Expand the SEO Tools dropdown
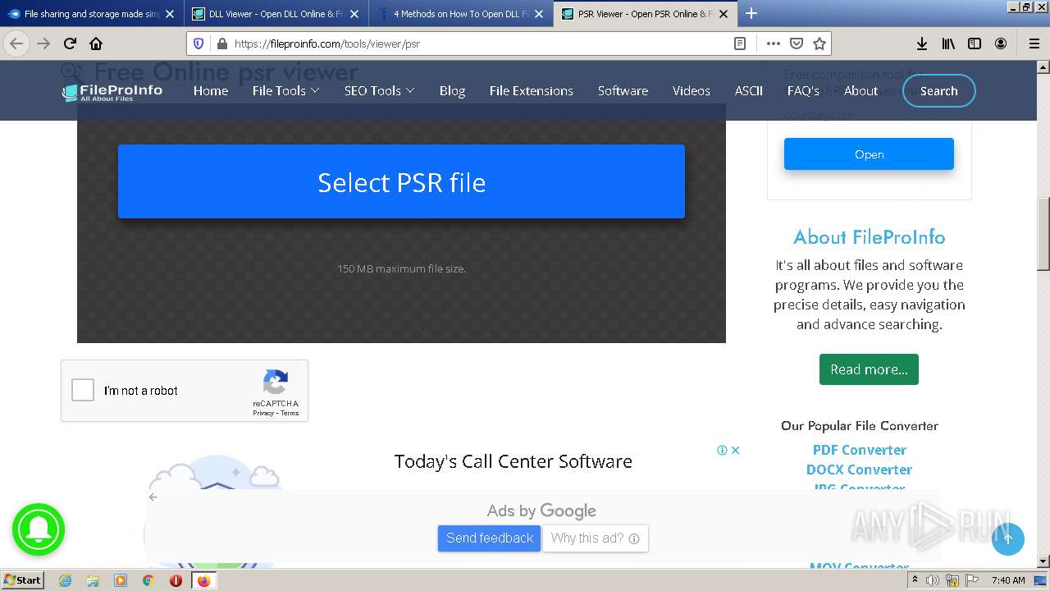This screenshot has height=591, width=1050. pos(379,91)
